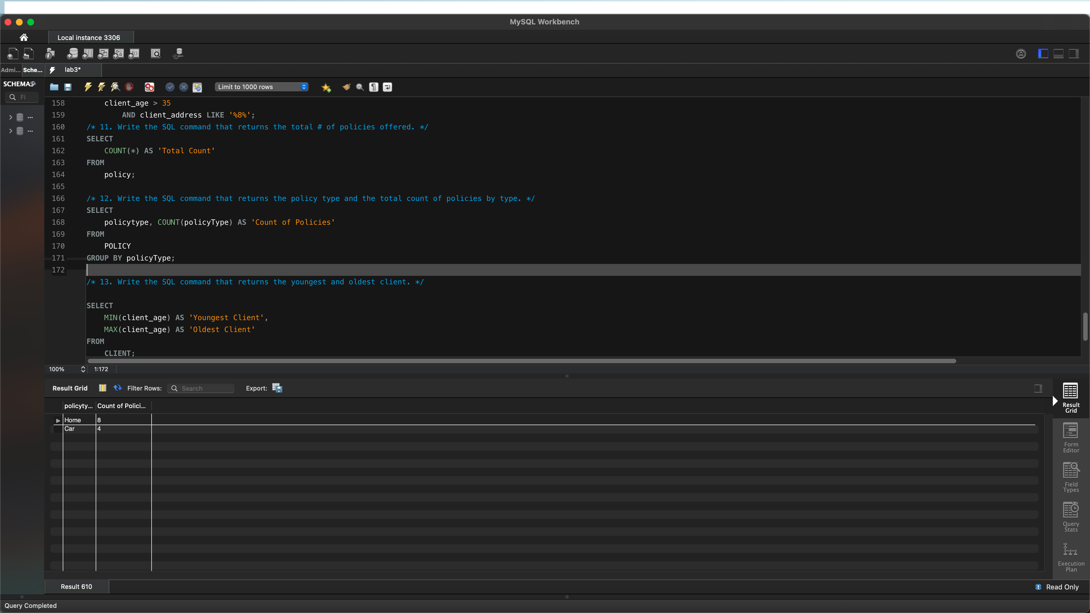This screenshot has height=613, width=1090.
Task: Save the script with floppy disk icon
Action: pyautogui.click(x=68, y=87)
